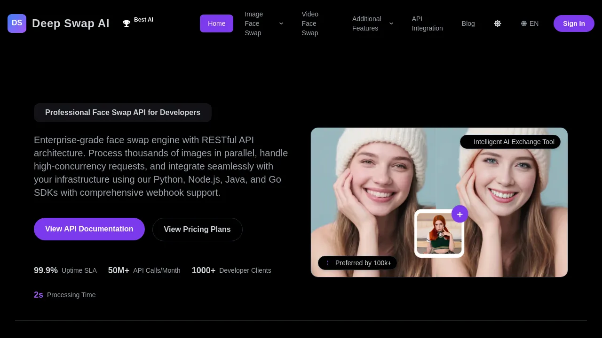Viewport: 602px width, 338px height.
Task: Open the Blog page
Action: (468, 23)
